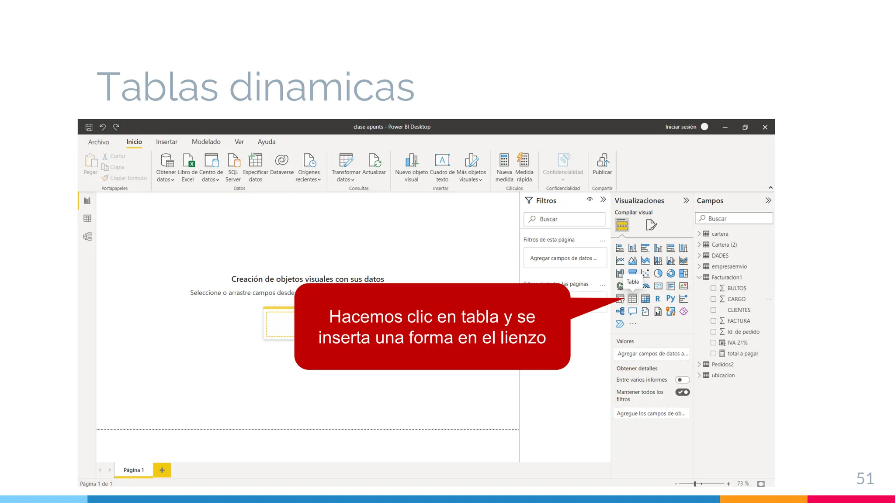Image resolution: width=895 pixels, height=503 pixels.
Task: Select the Página 1 page tab
Action: [x=134, y=470]
